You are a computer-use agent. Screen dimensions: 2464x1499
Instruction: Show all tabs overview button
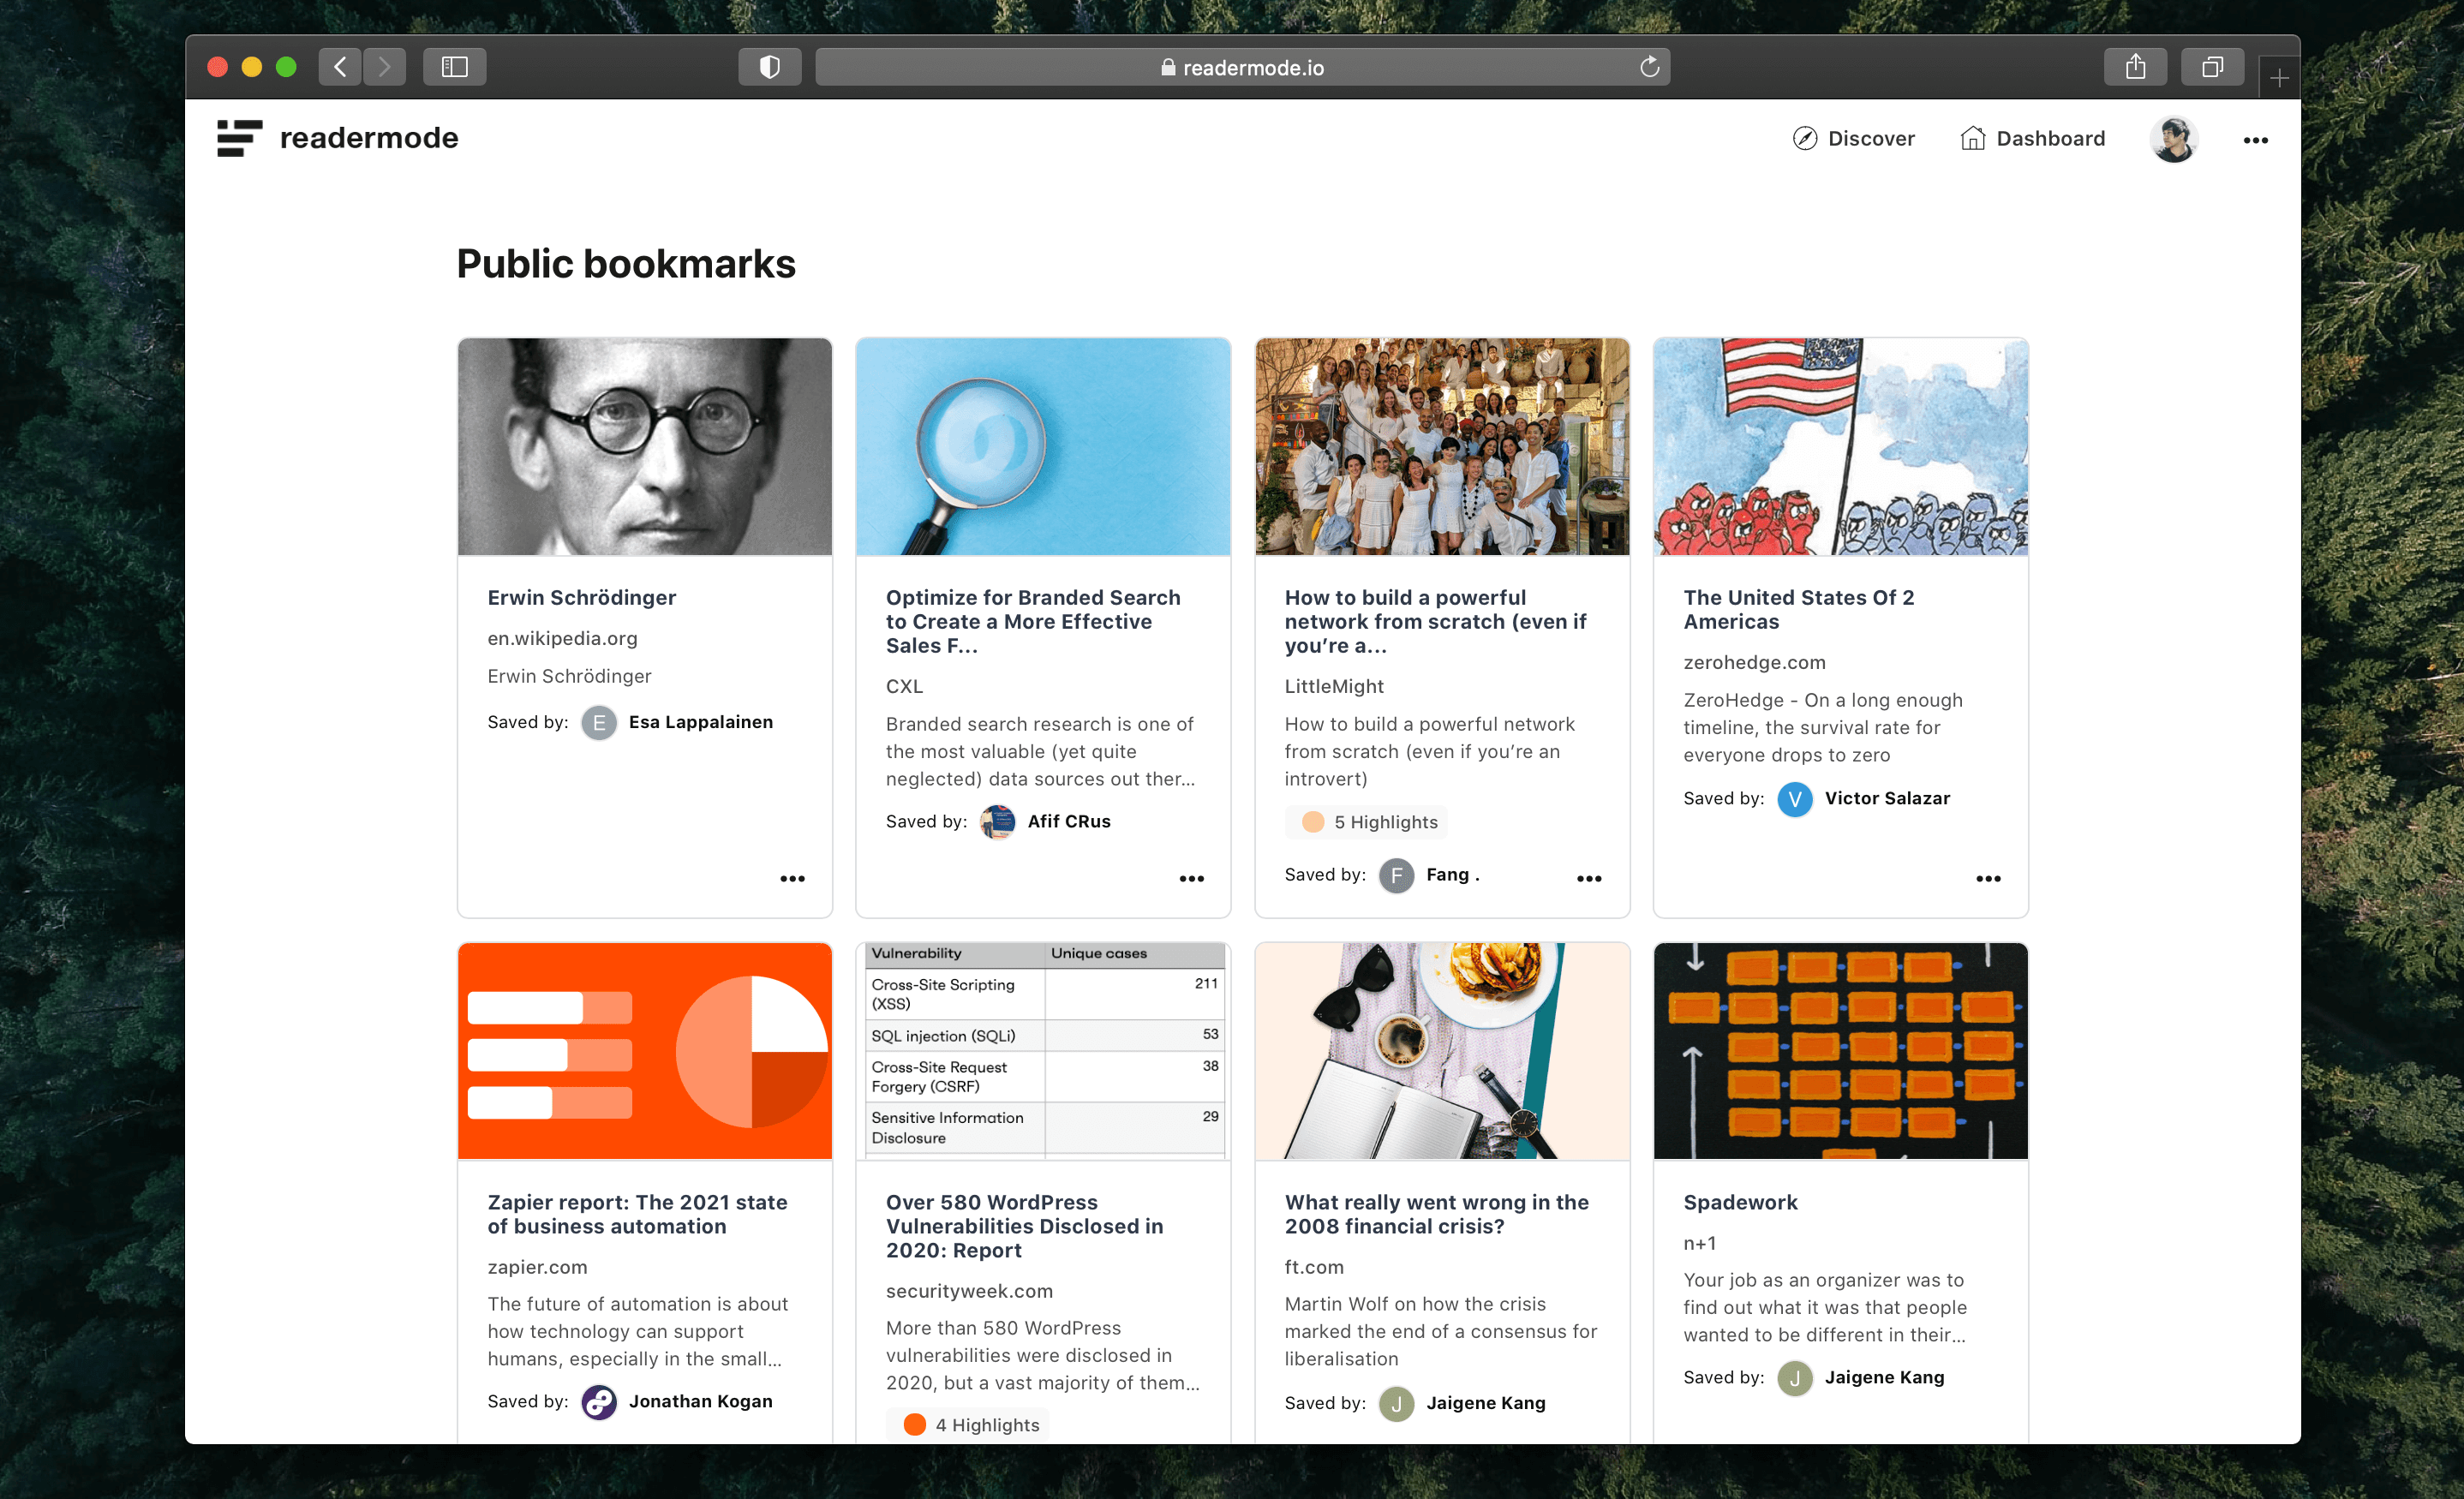tap(2212, 67)
